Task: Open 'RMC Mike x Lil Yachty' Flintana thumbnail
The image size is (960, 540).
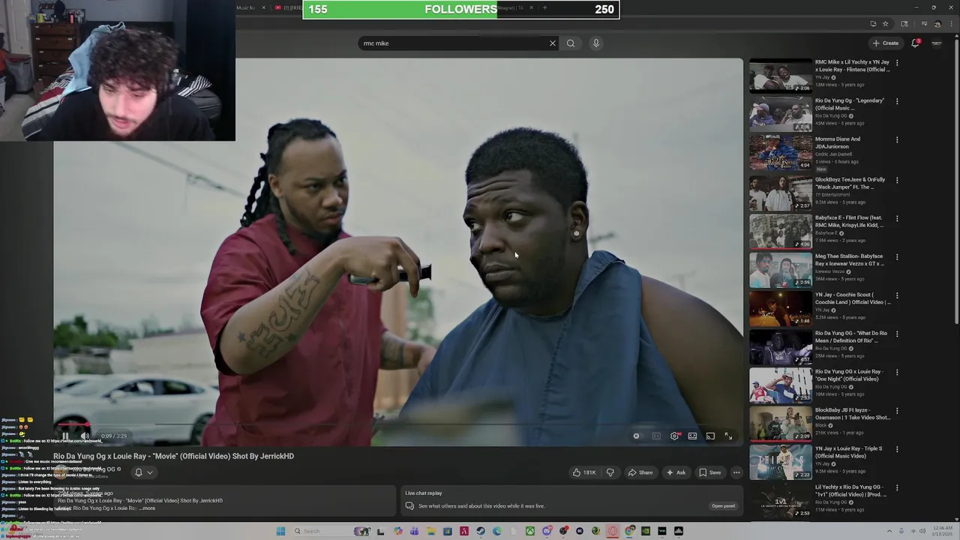Action: [781, 76]
